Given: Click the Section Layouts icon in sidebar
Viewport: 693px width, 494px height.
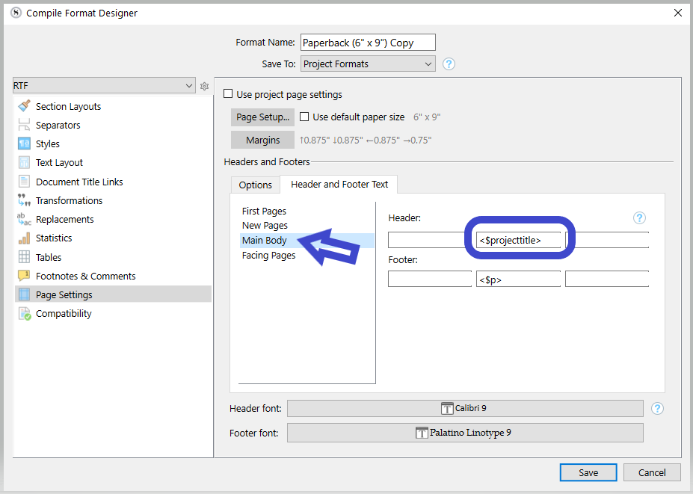Looking at the screenshot, I should pos(24,106).
